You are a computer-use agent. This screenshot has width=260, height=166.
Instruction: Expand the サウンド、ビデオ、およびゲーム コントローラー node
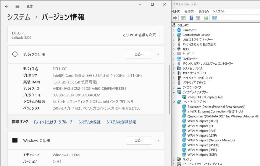pos(174,63)
